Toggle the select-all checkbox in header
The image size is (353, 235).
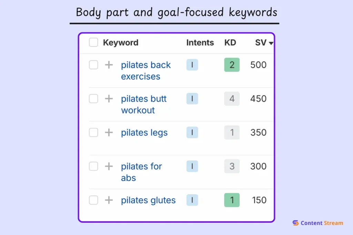point(93,42)
